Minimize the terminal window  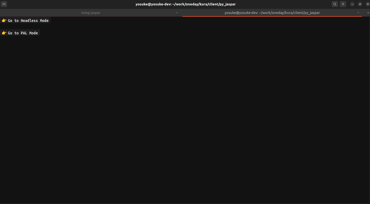[x=352, y=4]
